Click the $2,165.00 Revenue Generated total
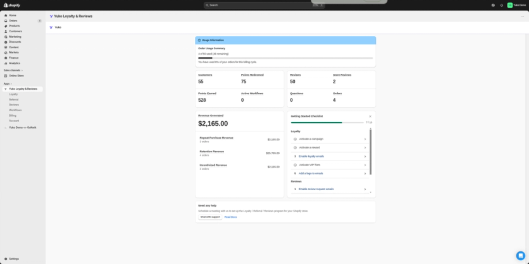This screenshot has height=264, width=529. coord(213,124)
